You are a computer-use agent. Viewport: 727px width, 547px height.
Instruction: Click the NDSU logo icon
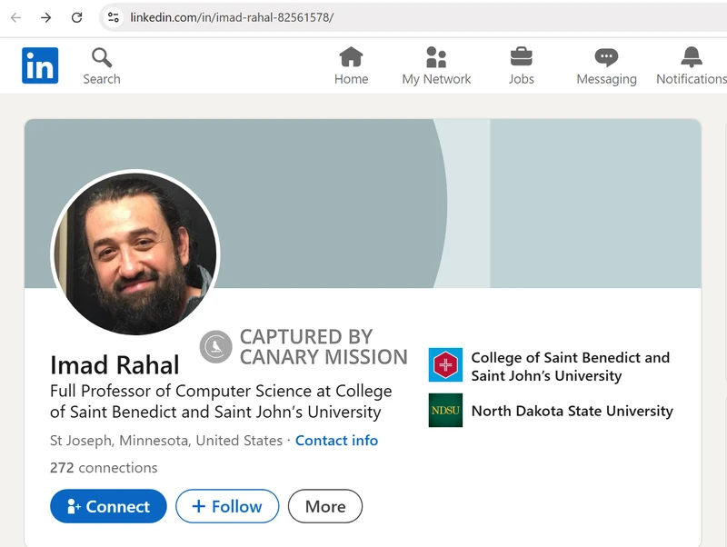[445, 411]
